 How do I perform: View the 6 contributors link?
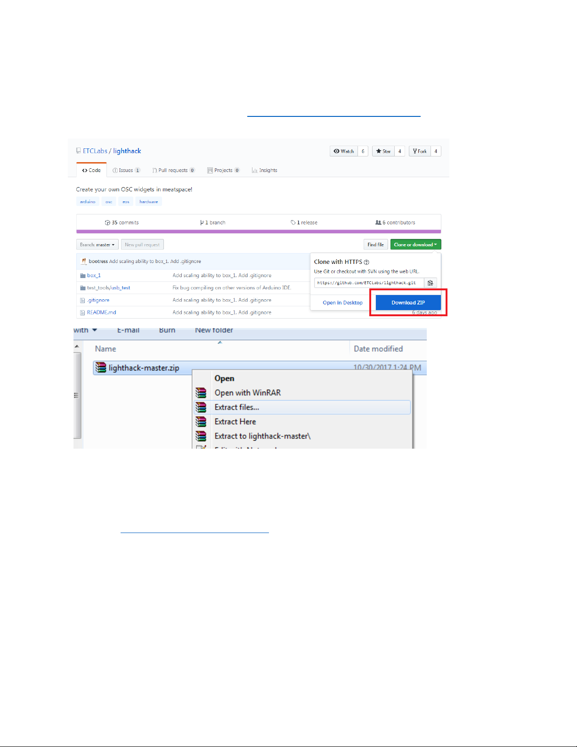click(x=395, y=223)
